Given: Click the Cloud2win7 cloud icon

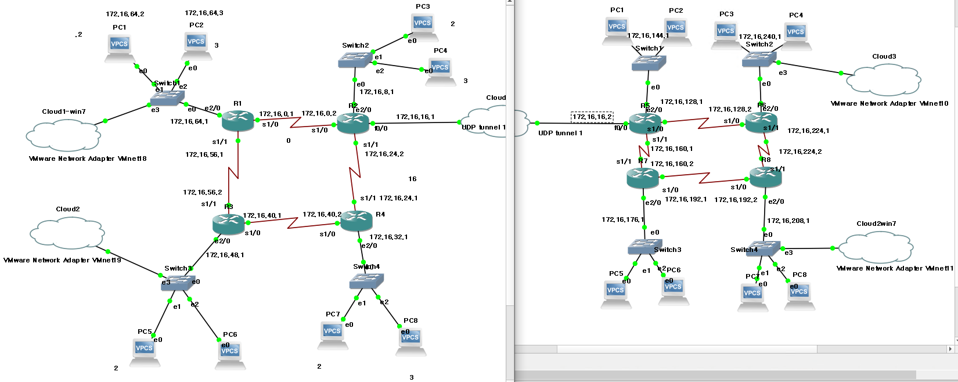Looking at the screenshot, I should tap(877, 247).
